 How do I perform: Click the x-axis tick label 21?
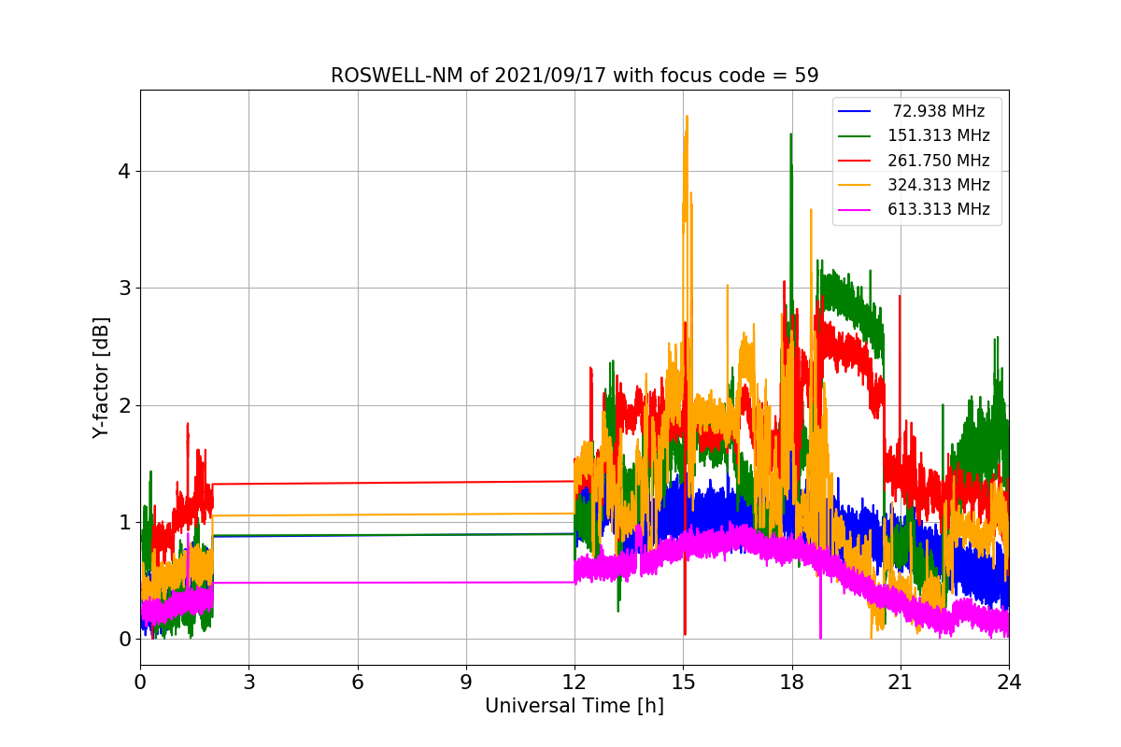pos(901,683)
